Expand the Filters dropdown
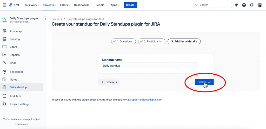Viewport: 266px width, 129px height. click(x=65, y=5)
